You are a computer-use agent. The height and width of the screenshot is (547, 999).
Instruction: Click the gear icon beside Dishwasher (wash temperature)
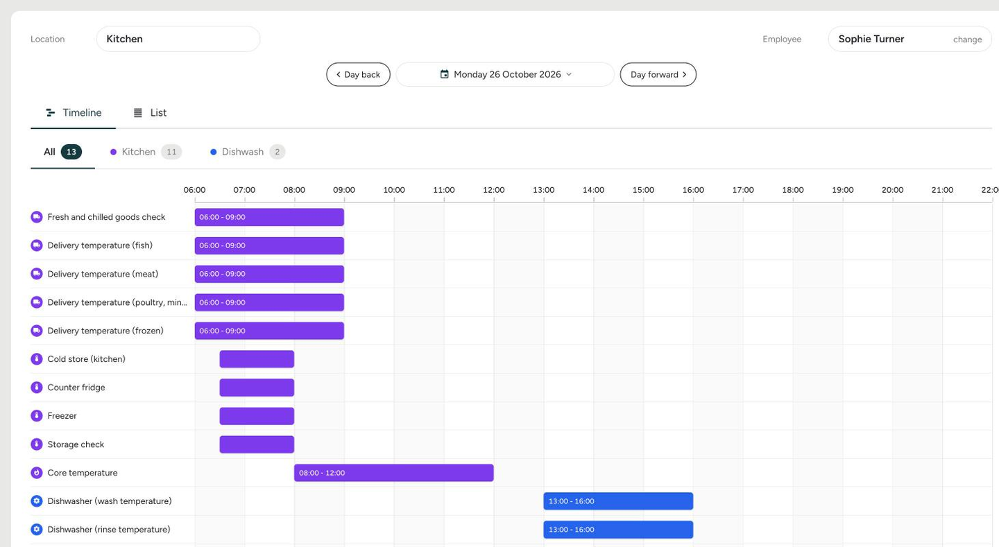point(37,501)
